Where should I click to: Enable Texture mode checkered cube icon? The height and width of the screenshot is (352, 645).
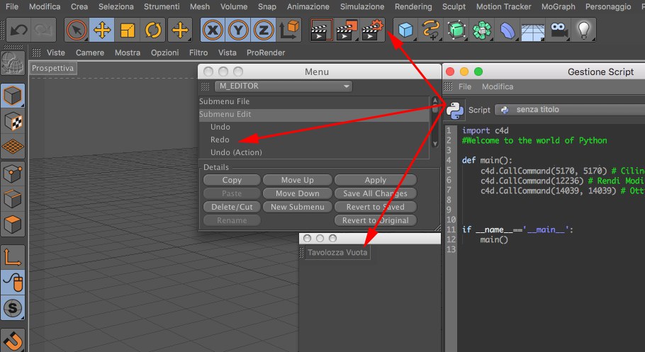[13, 121]
